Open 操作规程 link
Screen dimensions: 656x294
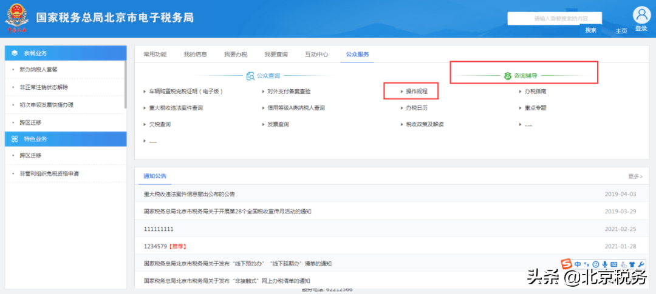coord(416,91)
